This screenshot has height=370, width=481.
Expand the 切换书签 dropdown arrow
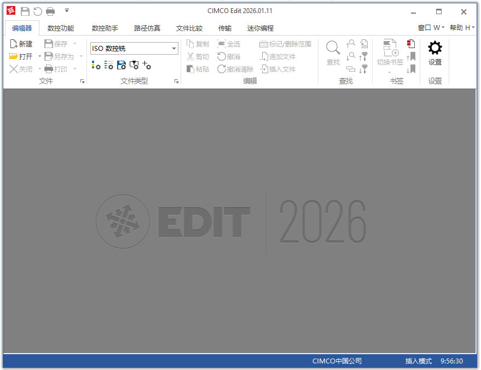pyautogui.click(x=390, y=73)
